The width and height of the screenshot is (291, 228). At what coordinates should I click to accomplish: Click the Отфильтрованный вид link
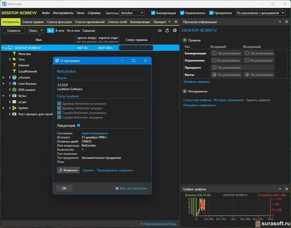[x=159, y=224]
